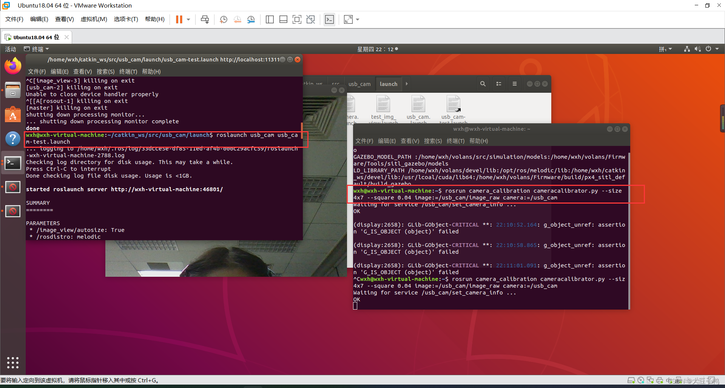
Task: Pause the virtual machine with the orange button
Action: tap(179, 19)
